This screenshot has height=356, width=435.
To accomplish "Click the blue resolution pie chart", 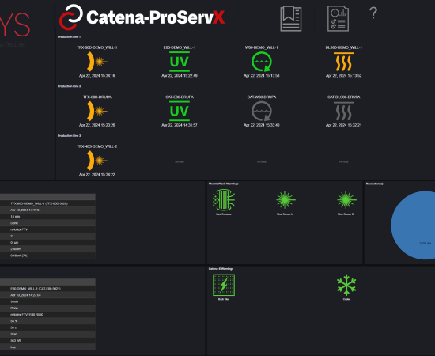I will pyautogui.click(x=414, y=225).
